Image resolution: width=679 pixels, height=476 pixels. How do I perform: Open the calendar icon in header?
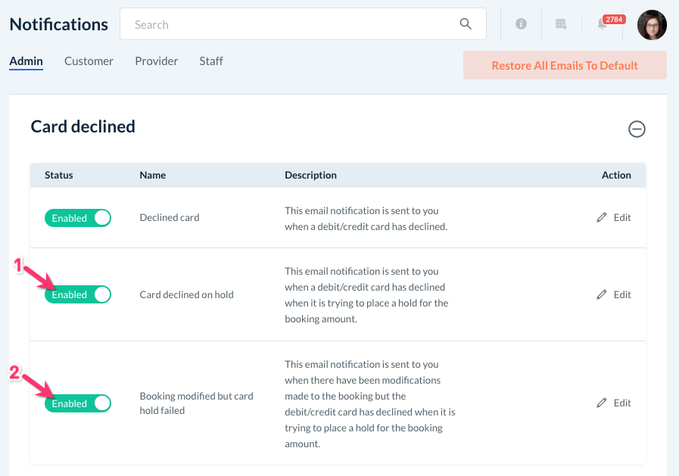(561, 24)
